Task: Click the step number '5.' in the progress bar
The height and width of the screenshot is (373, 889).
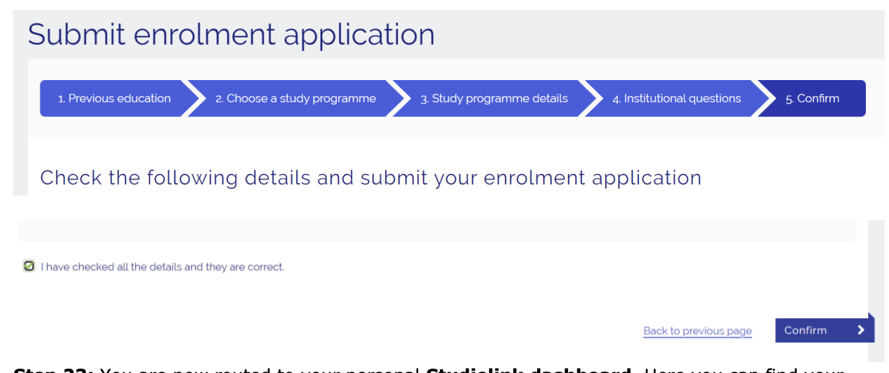Action: pyautogui.click(x=790, y=99)
